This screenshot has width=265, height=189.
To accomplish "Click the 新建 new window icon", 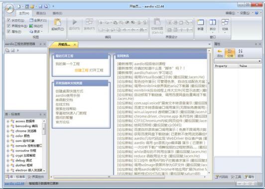I will [x=200, y=22].
